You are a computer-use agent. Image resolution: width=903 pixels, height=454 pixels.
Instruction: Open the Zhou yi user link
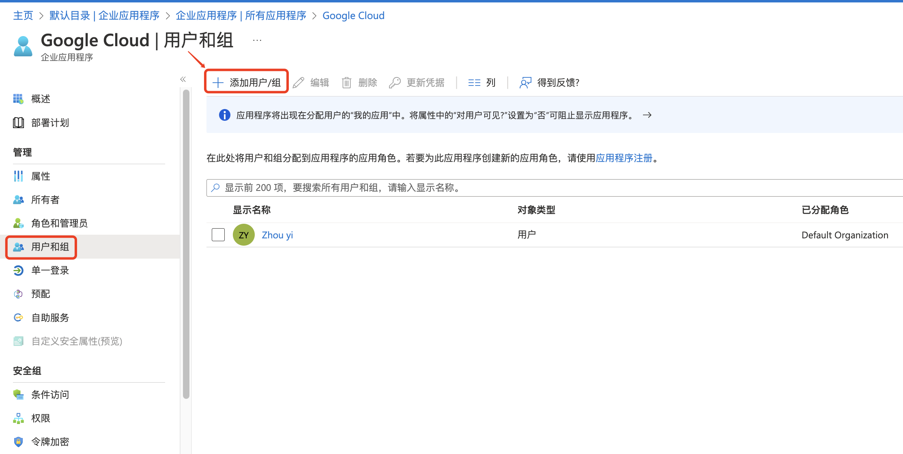pos(277,235)
